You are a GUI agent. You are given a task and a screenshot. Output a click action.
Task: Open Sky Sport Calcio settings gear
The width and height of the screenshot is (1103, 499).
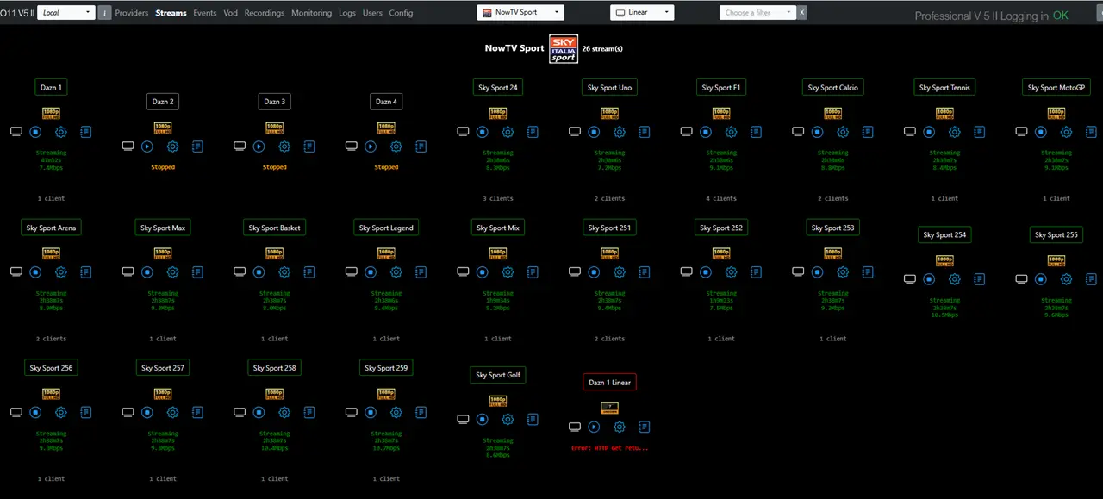[x=843, y=132]
